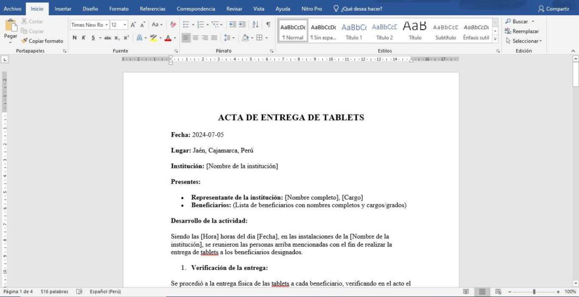Screen dimensions: 579x297
Task: Select the Cortar scissors command
Action: point(32,21)
